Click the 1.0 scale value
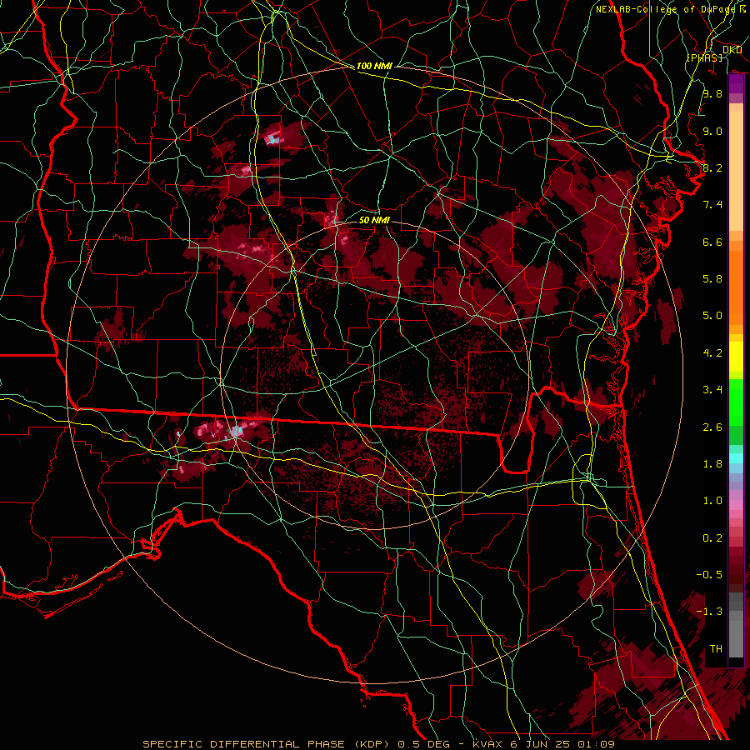This screenshot has height=750, width=750. (x=712, y=501)
